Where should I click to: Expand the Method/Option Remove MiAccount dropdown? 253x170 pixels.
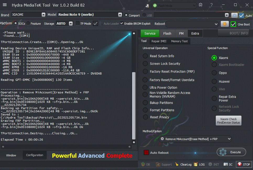[x=229, y=139]
